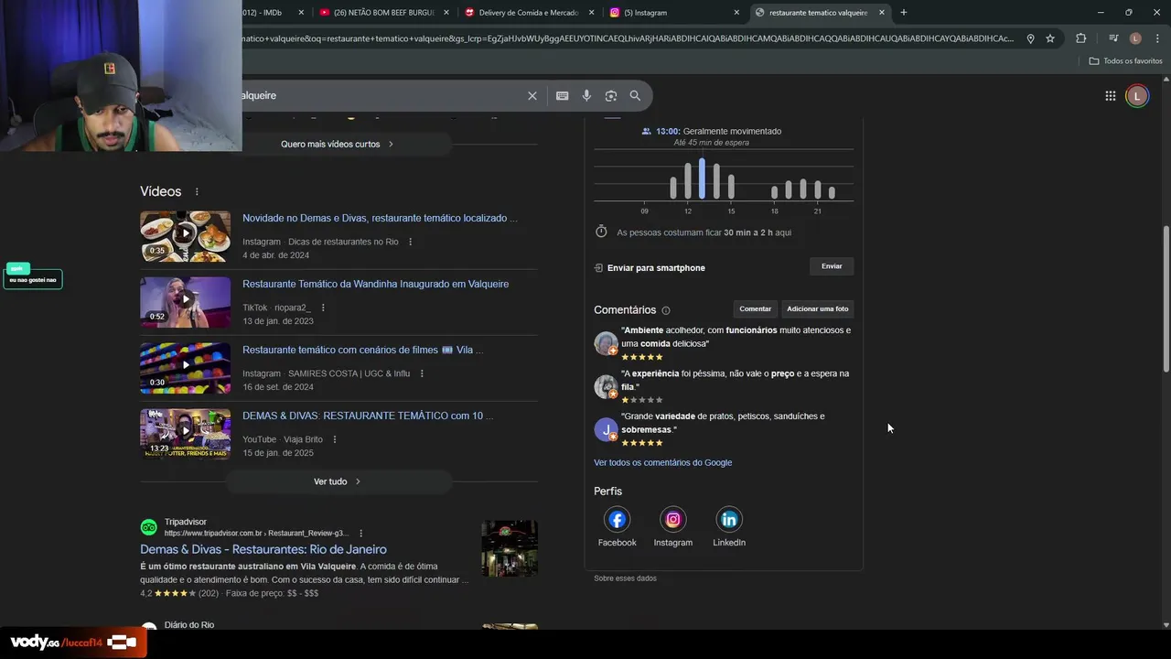The image size is (1171, 659).
Task: Click Adicionar uma foto button
Action: (818, 308)
